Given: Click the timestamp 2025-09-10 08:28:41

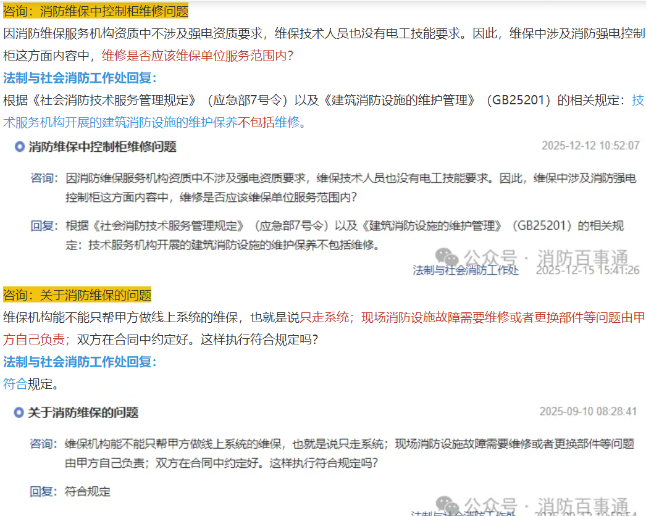Looking at the screenshot, I should tap(588, 412).
